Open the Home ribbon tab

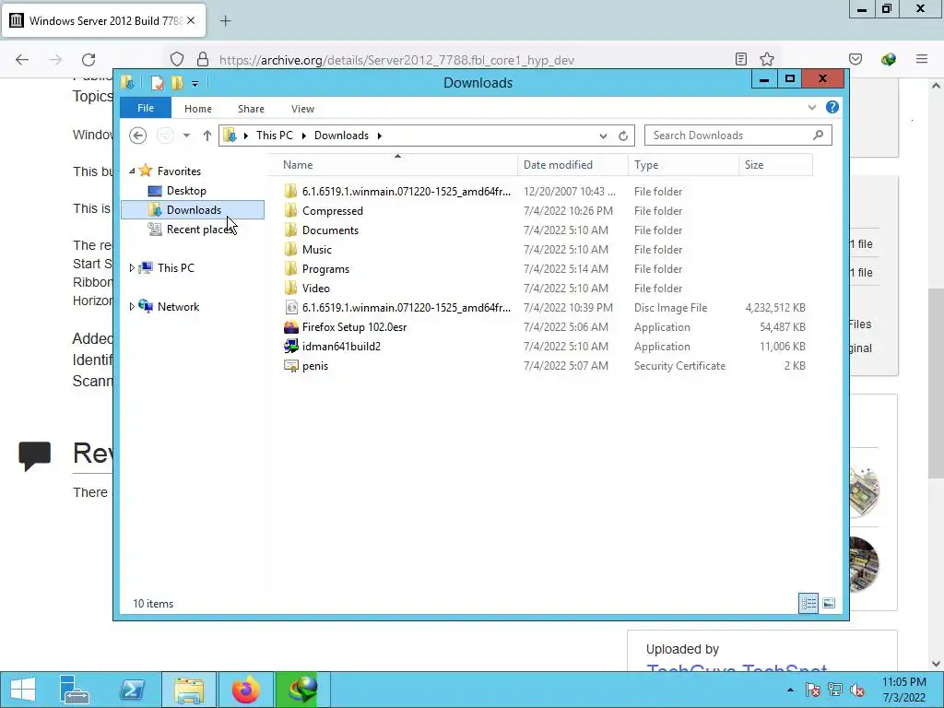[198, 109]
